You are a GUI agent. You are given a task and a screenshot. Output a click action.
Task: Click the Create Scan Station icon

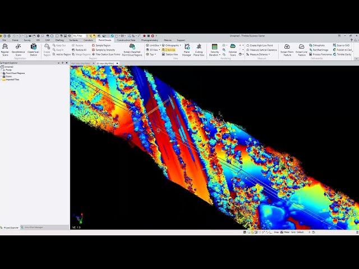point(33,49)
